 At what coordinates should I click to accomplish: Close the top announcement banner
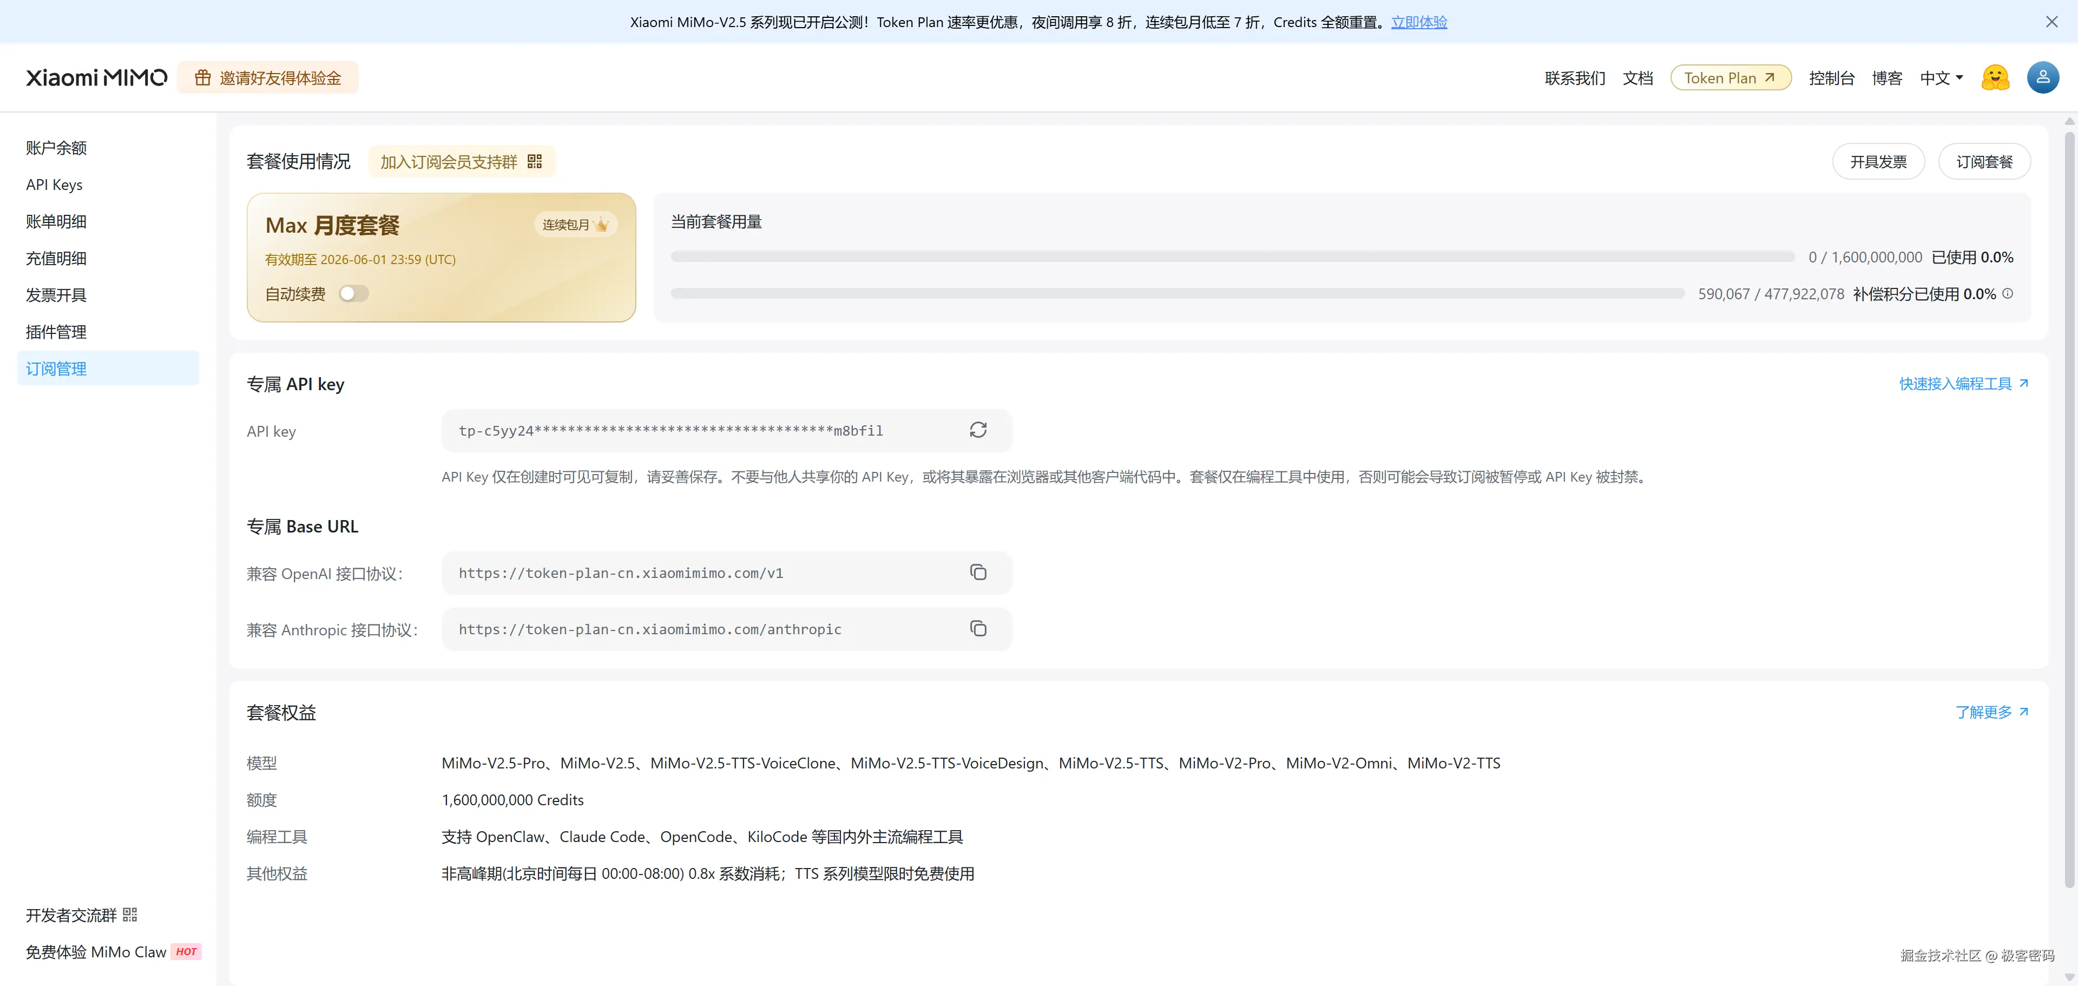click(x=2051, y=22)
